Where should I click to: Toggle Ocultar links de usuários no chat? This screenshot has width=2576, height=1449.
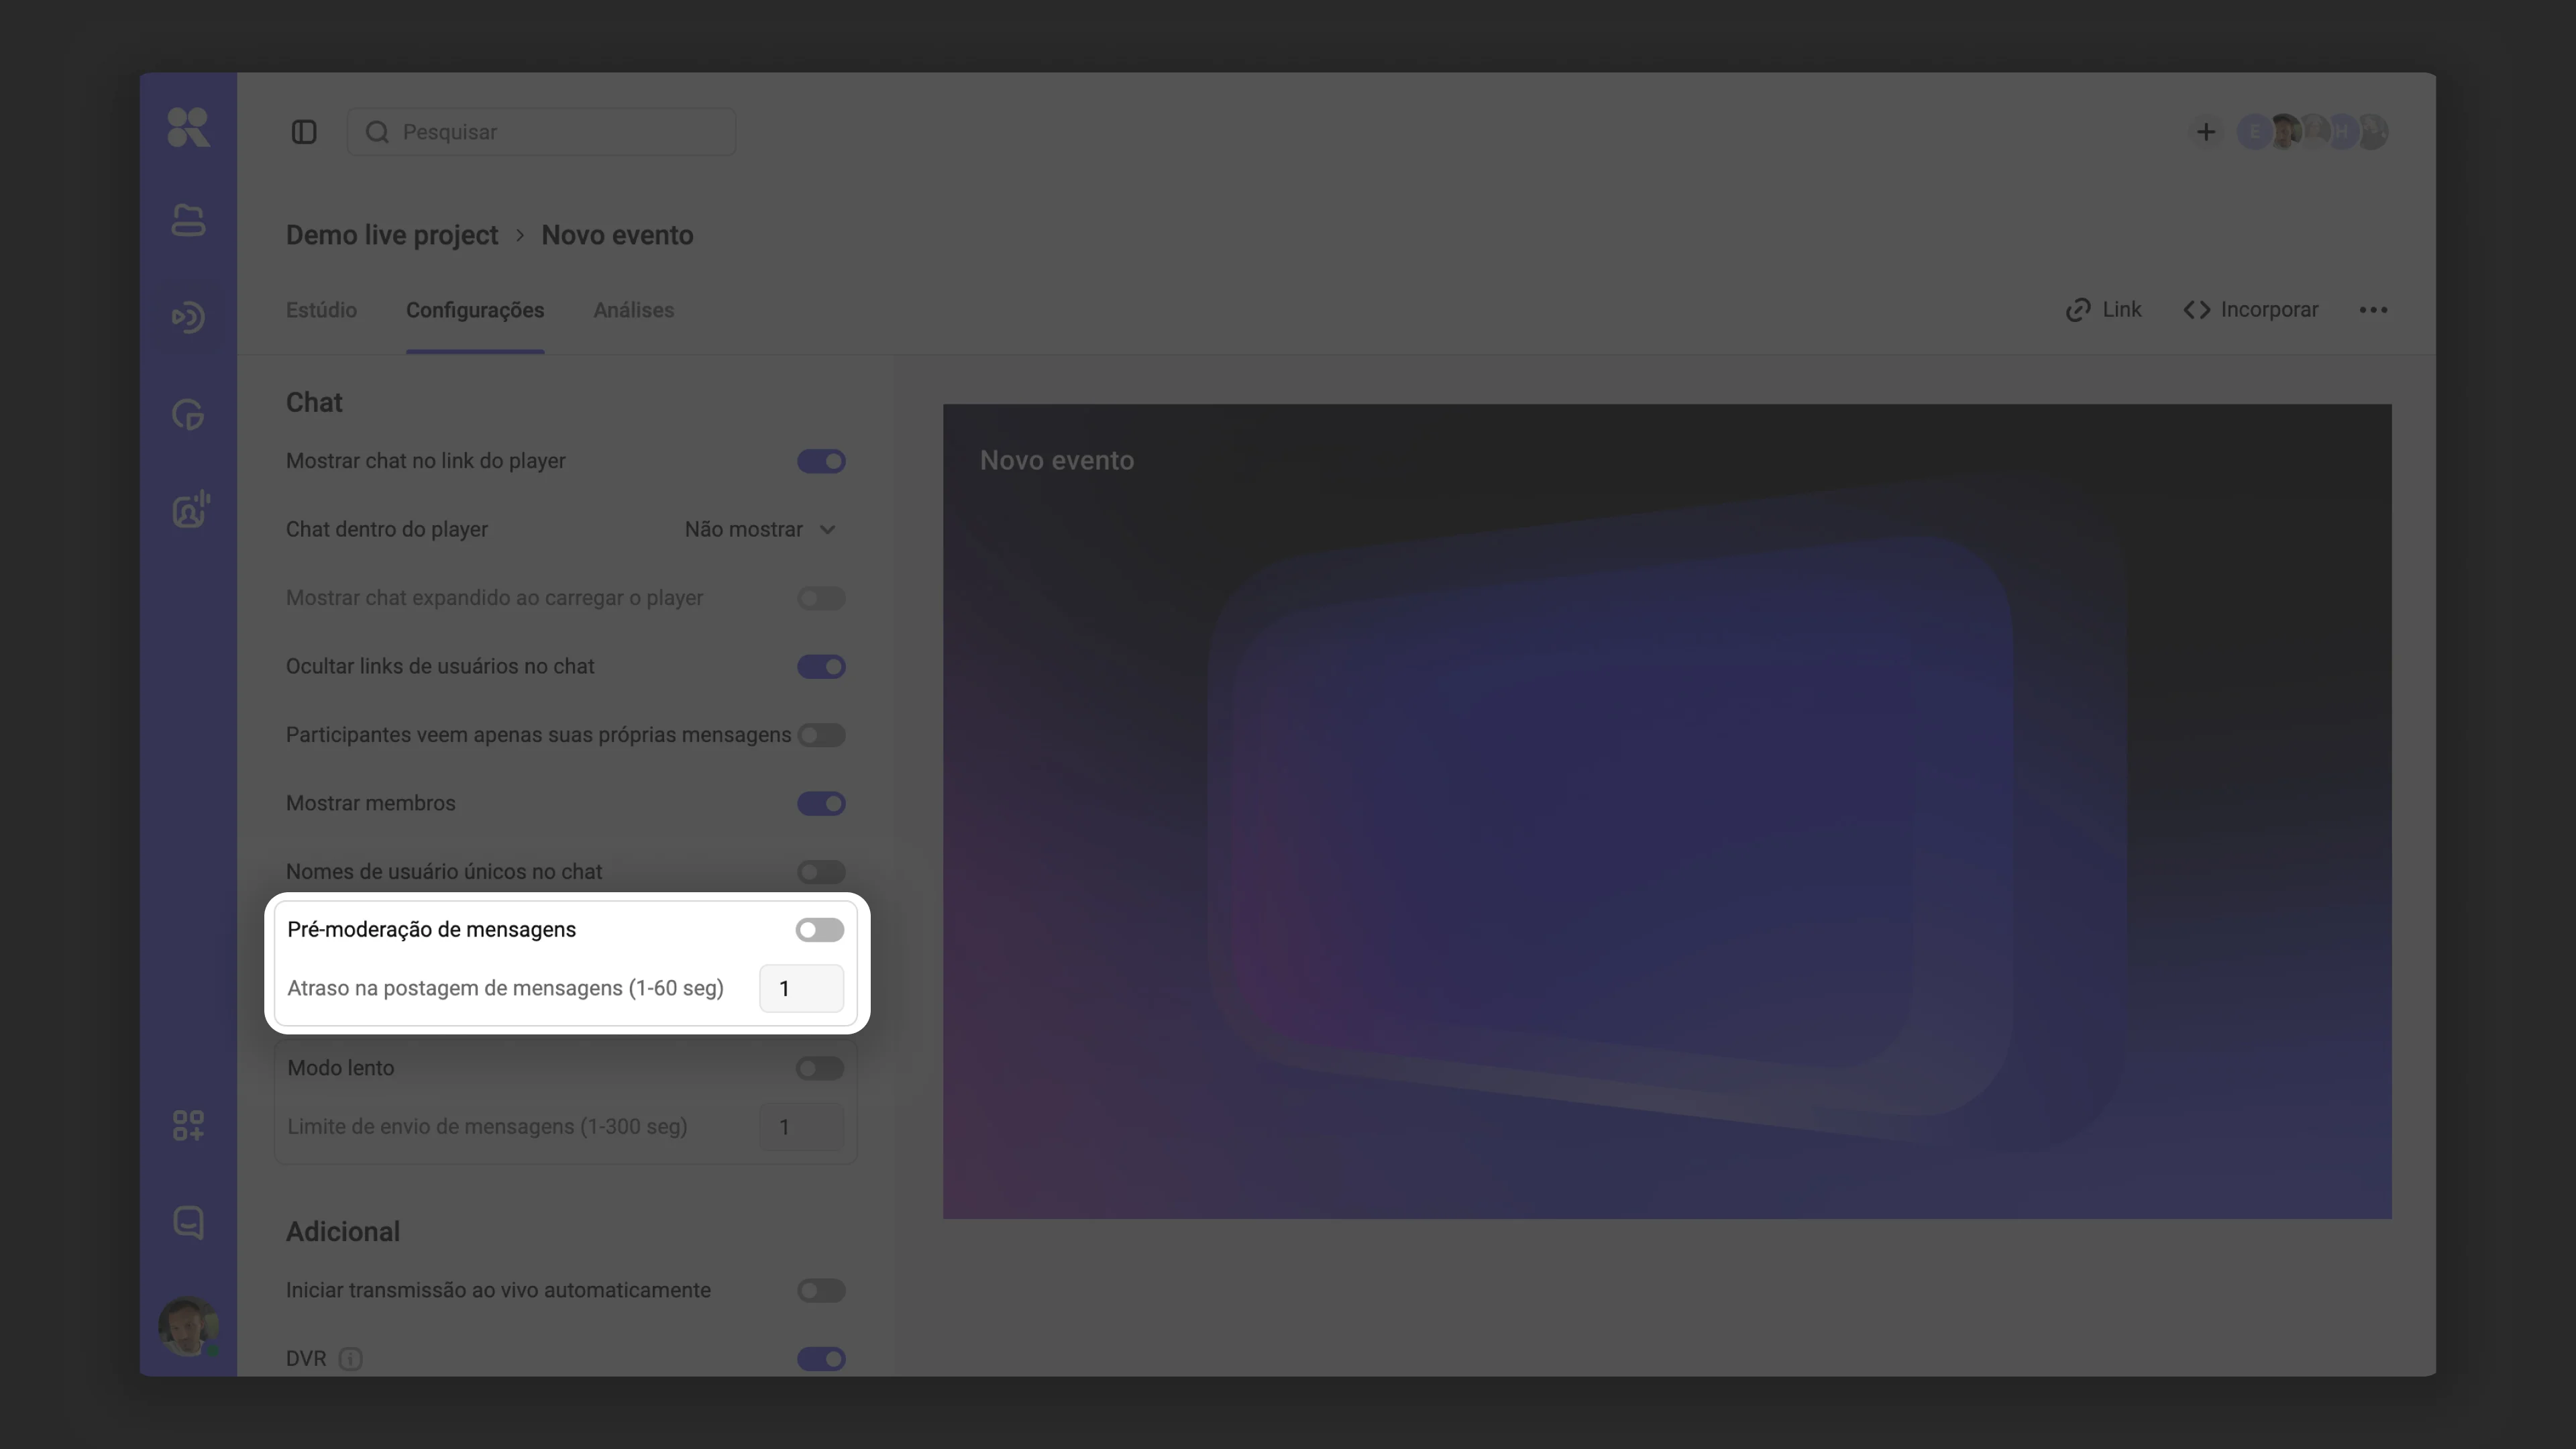point(821,667)
